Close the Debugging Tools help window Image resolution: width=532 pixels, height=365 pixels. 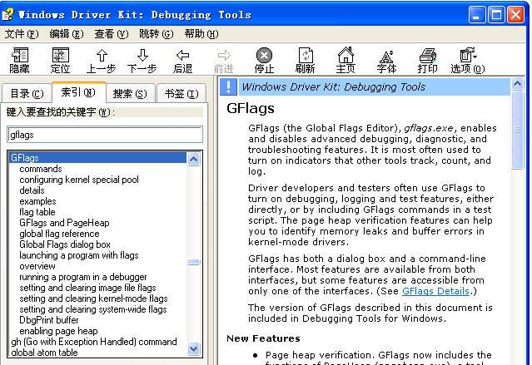click(x=515, y=15)
